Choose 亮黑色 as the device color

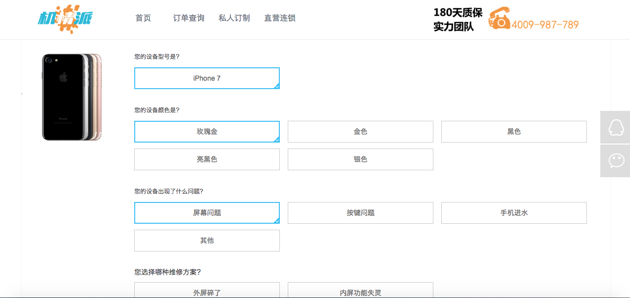point(207,159)
